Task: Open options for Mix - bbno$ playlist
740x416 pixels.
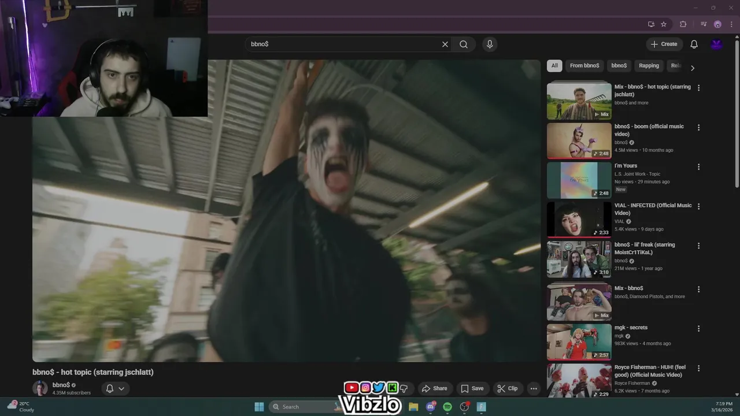Action: point(698,289)
